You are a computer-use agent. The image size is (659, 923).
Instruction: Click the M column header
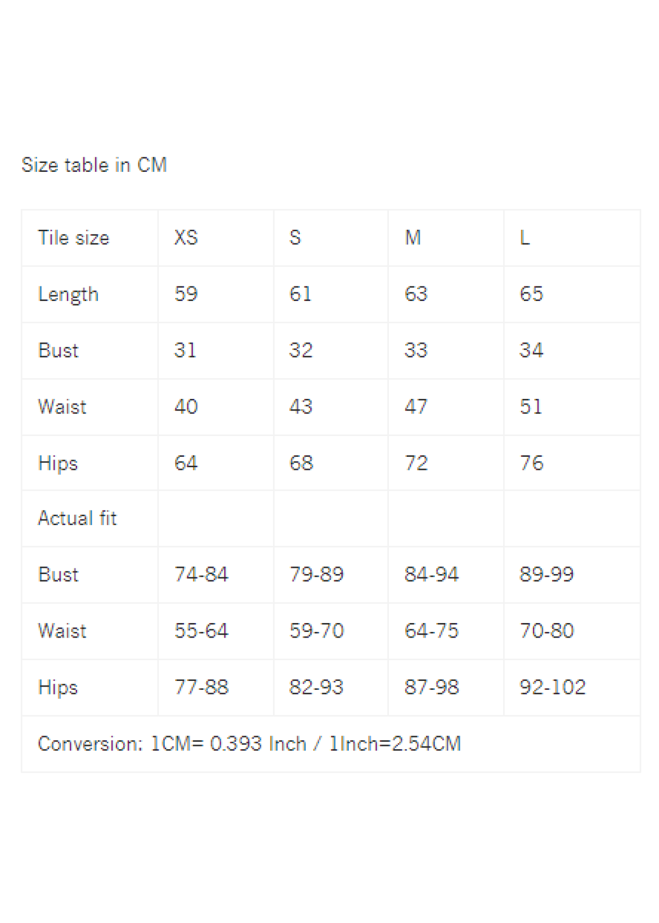tap(413, 238)
